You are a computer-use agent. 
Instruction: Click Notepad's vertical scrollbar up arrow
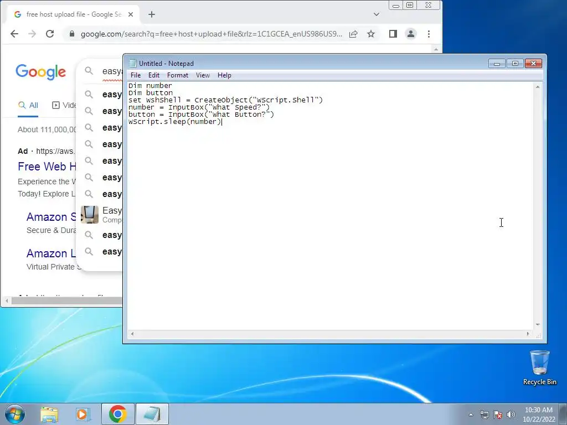538,87
